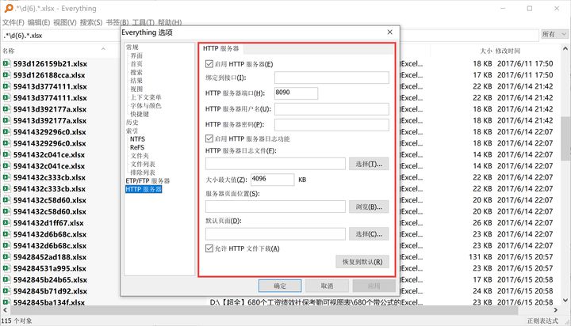Select 历史 in the options tree
The height and width of the screenshot is (326, 571).
point(132,123)
